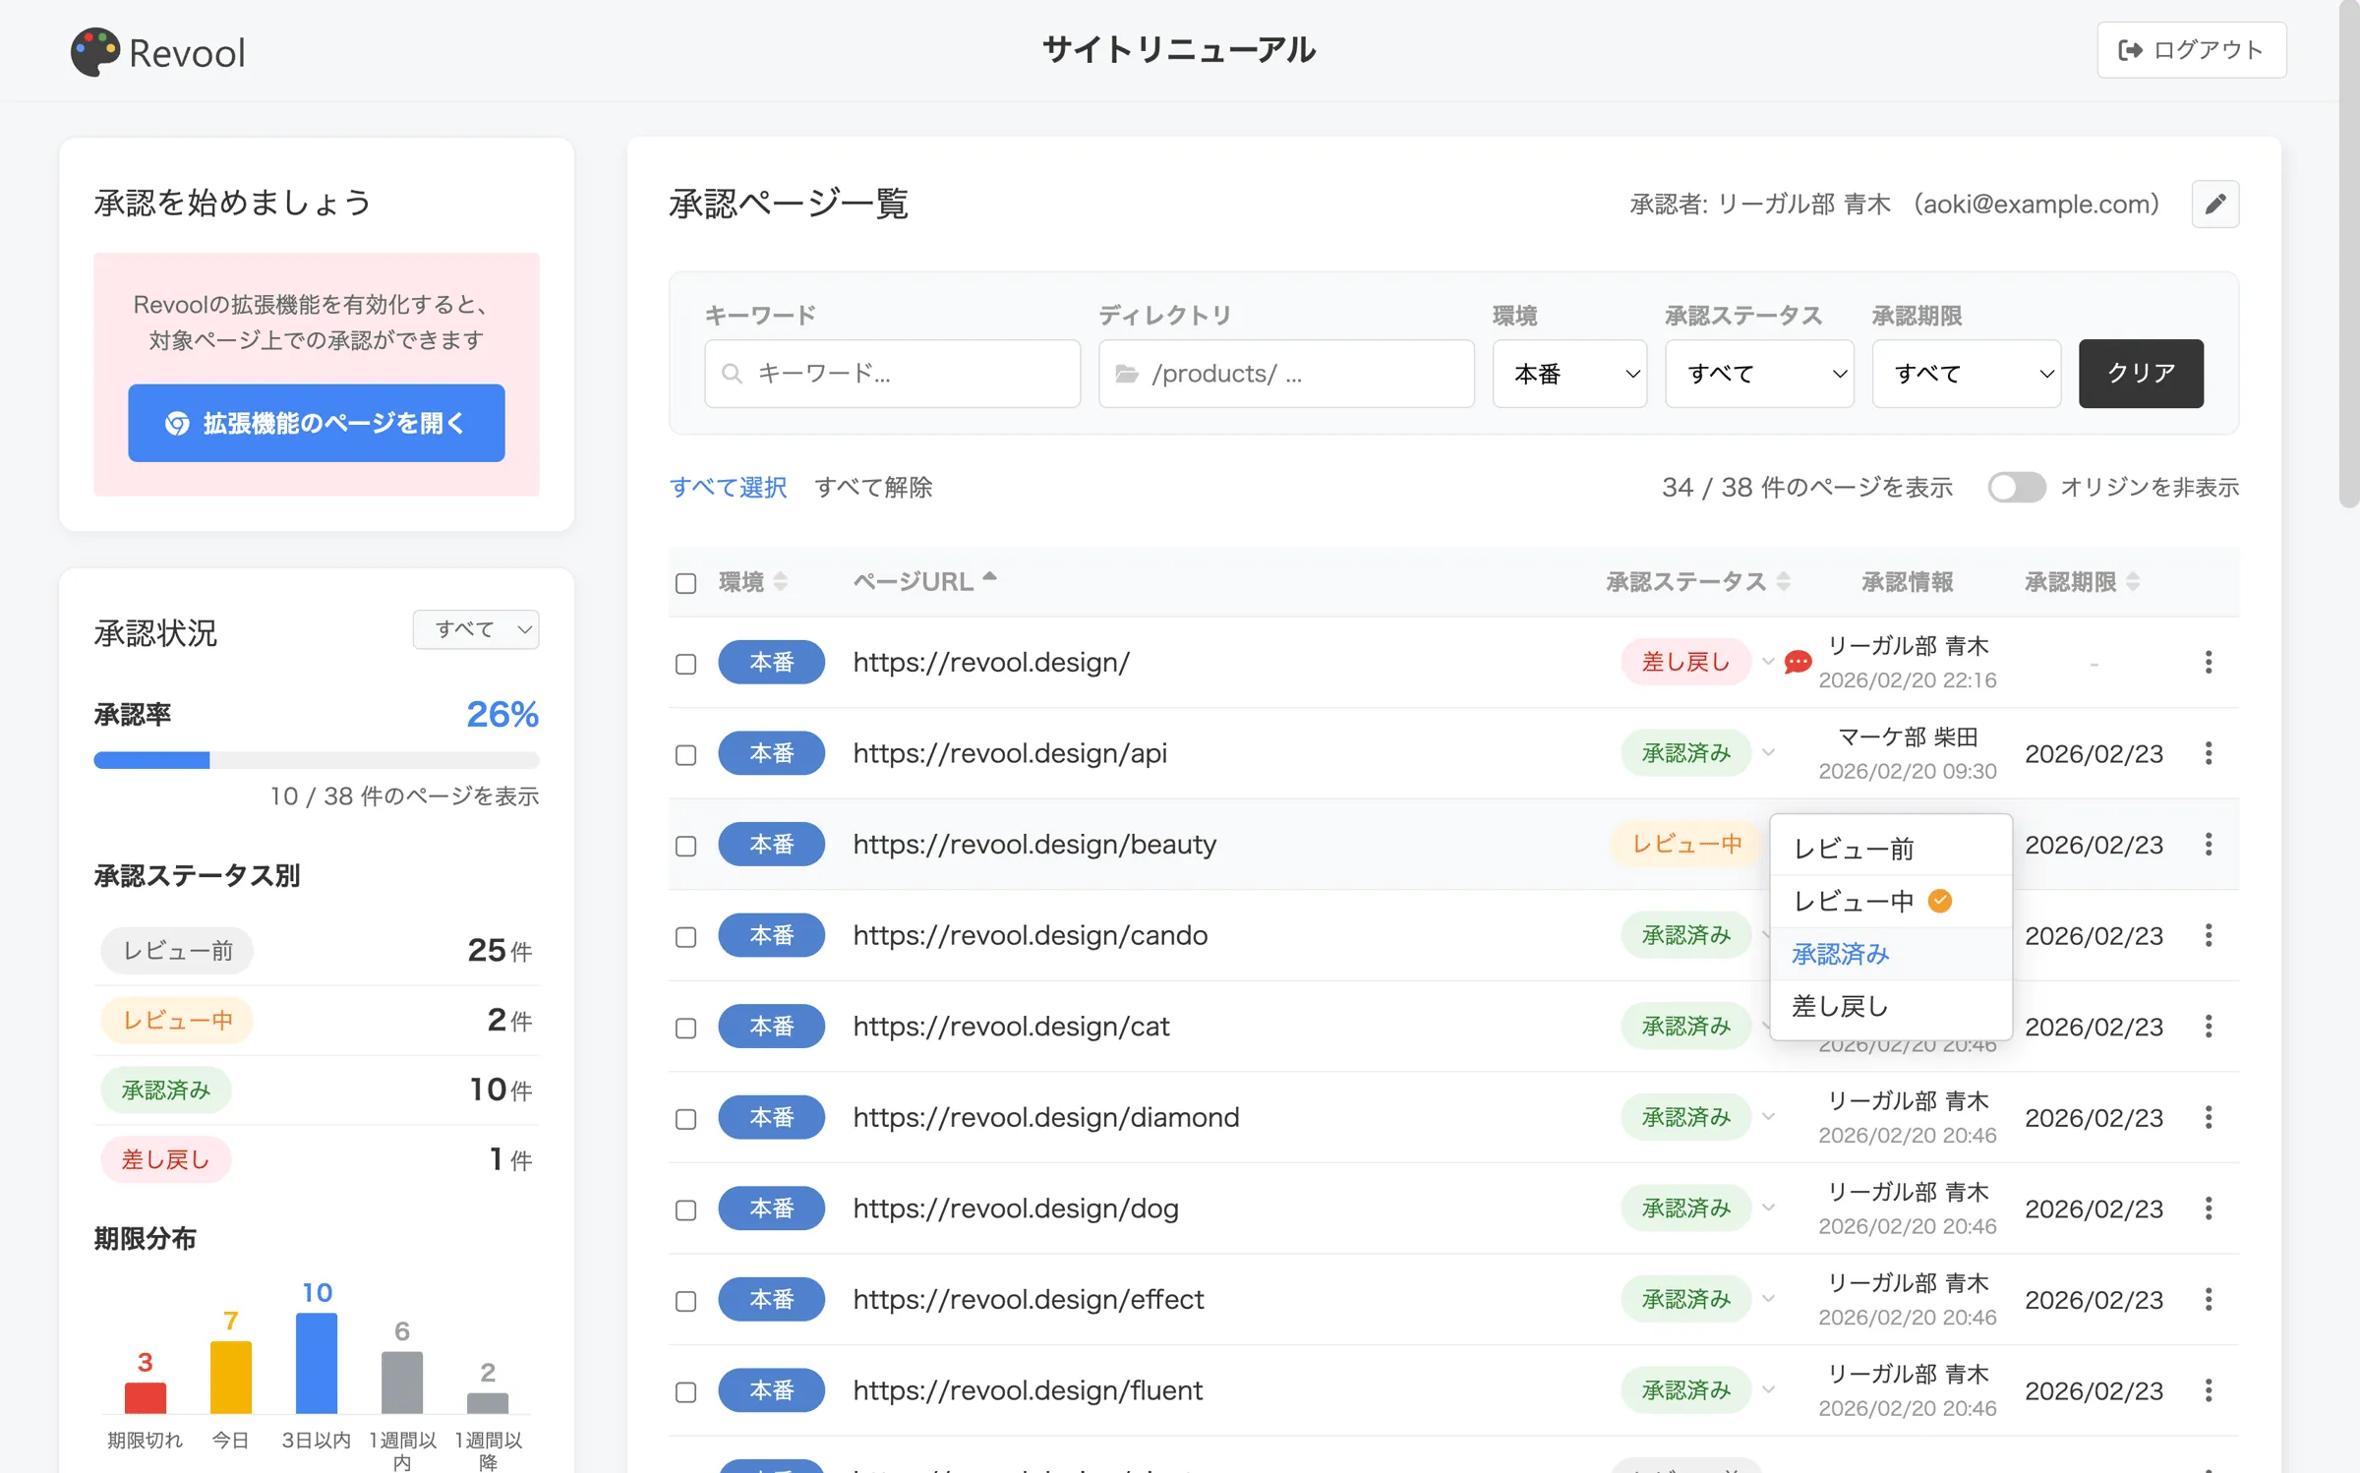Toggle オリジンを非表示 switch
Viewport: 2360px width, 1473px height.
coord(2017,487)
